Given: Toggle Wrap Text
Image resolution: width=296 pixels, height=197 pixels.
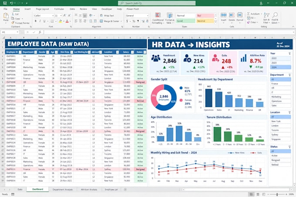Looking at the screenshot, I should pyautogui.click(x=107, y=16).
